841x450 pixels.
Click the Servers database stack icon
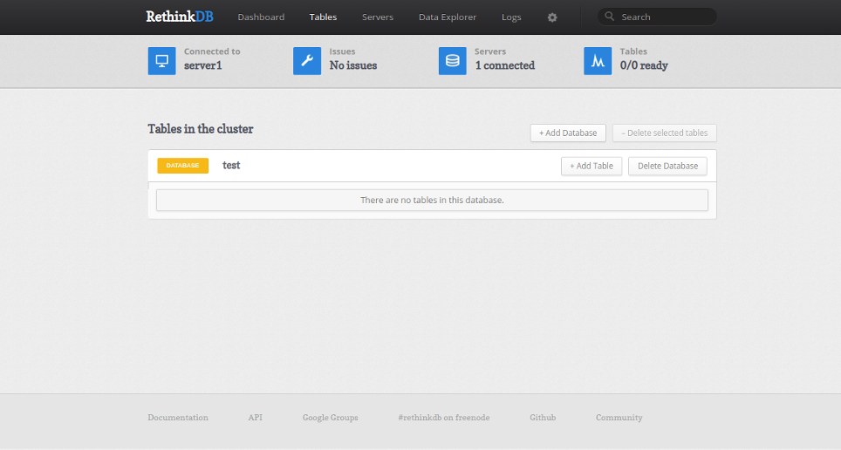[x=452, y=60]
